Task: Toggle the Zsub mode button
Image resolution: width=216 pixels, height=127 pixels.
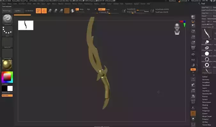Action: 108,10
